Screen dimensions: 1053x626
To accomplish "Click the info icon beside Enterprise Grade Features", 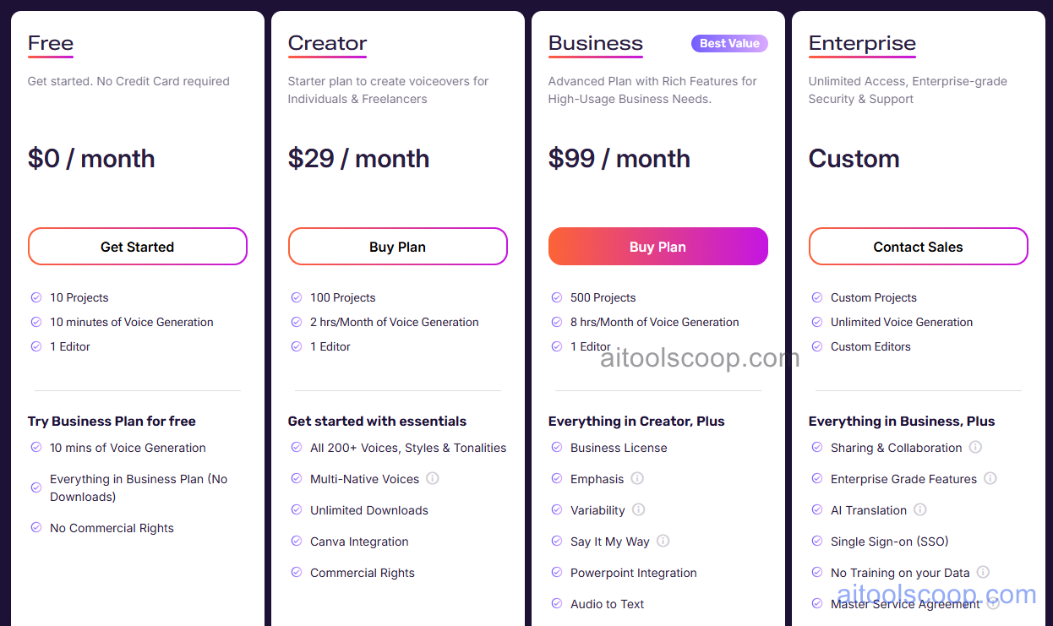I will pos(990,479).
